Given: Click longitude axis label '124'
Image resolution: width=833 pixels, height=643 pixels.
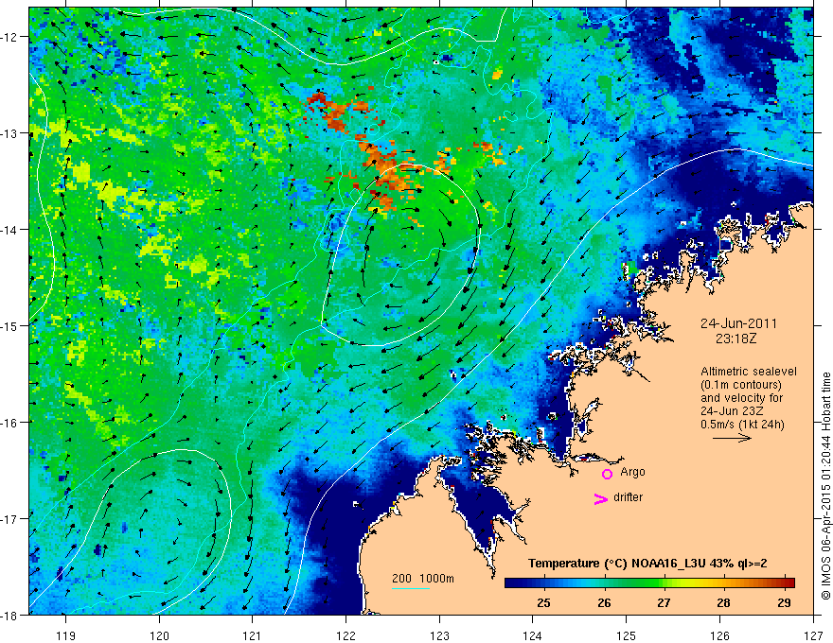Looking at the screenshot, I should [533, 635].
